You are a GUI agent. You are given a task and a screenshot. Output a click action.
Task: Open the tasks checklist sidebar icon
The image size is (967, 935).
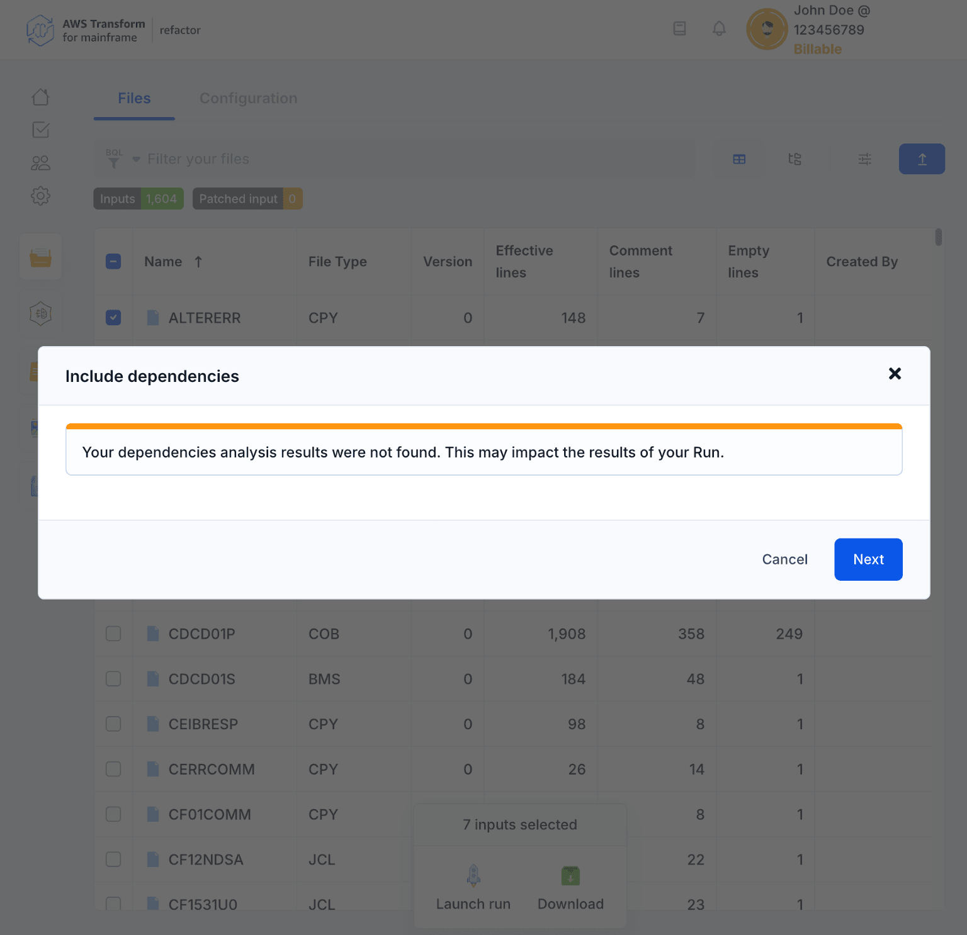(x=40, y=130)
